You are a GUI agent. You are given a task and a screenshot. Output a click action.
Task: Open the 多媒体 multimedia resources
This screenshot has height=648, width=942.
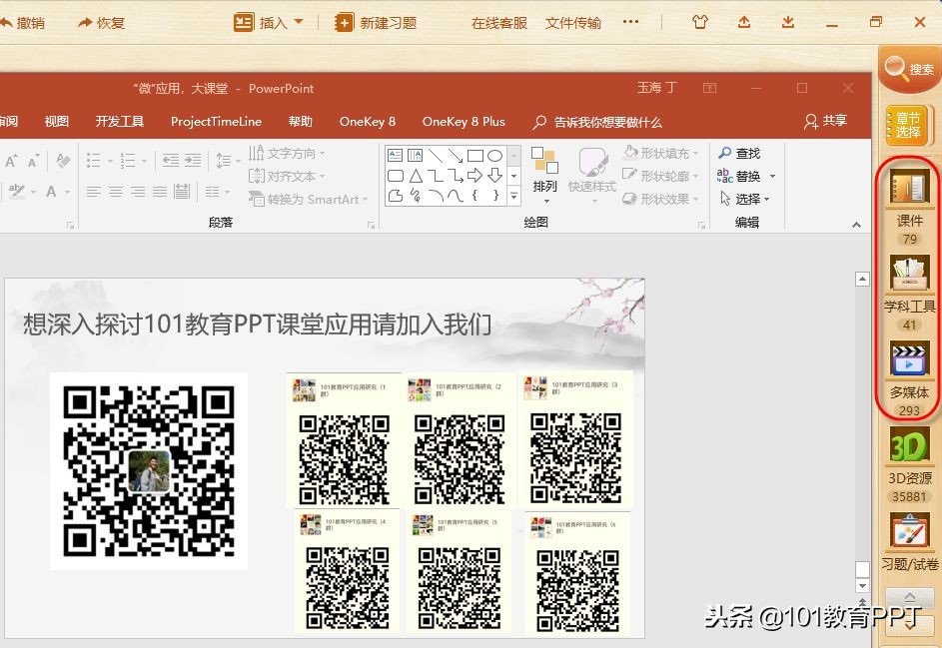click(x=909, y=378)
